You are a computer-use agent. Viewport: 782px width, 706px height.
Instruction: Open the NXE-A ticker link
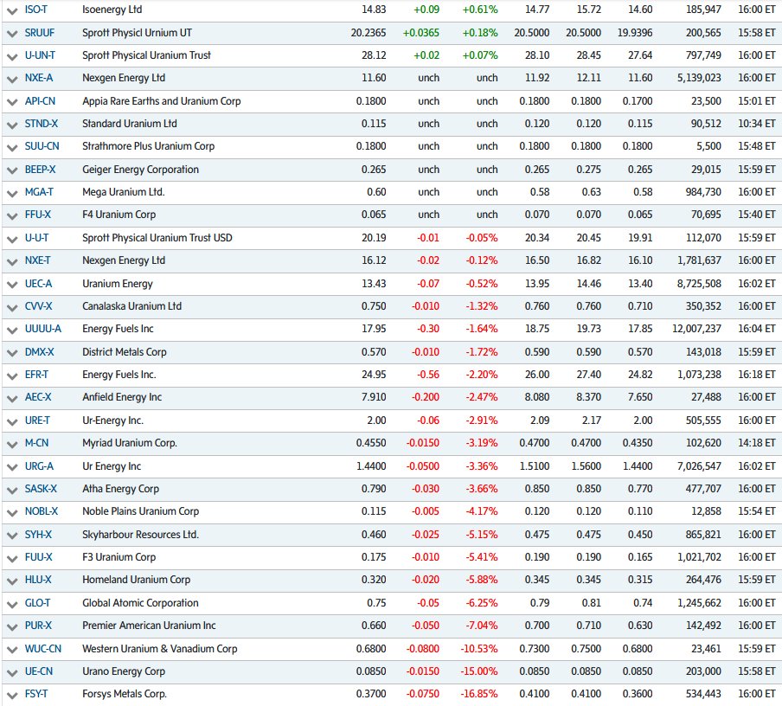pyautogui.click(x=38, y=78)
